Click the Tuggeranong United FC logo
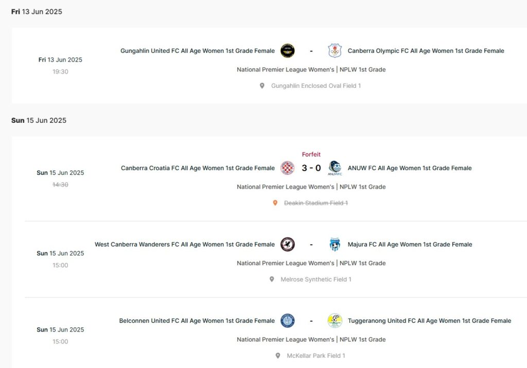The width and height of the screenshot is (527, 368). tap(335, 321)
